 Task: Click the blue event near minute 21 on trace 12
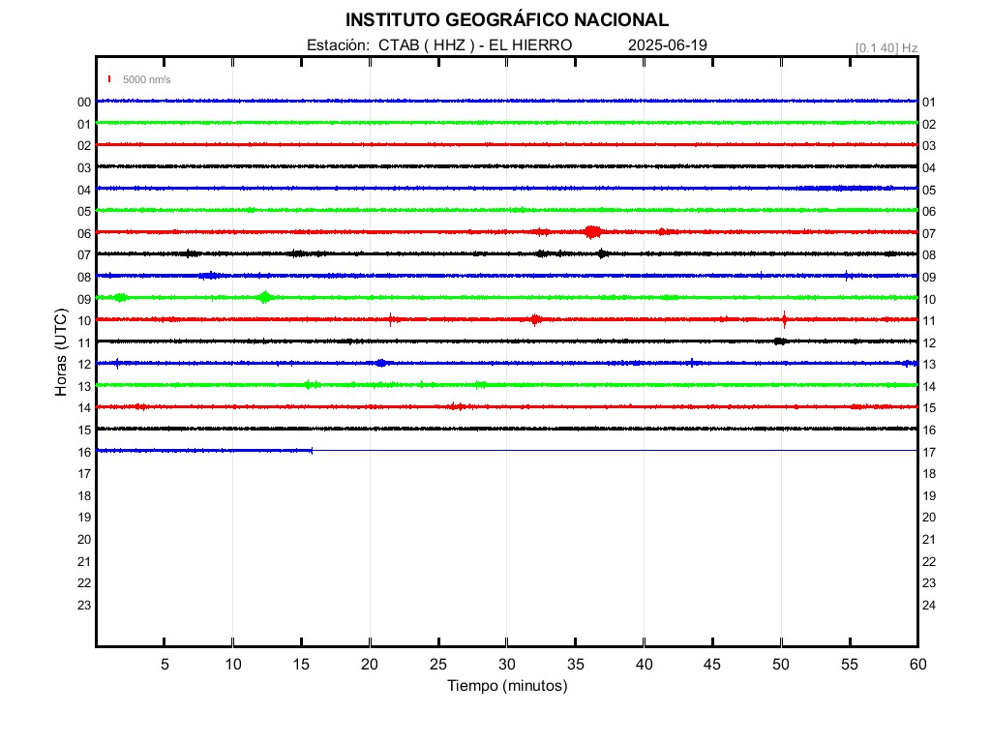[380, 363]
